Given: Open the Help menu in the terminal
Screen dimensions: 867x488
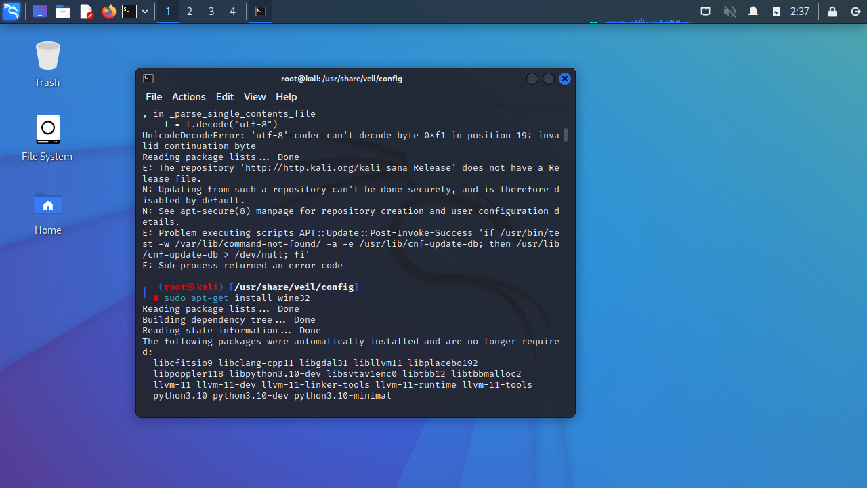Looking at the screenshot, I should click(287, 97).
